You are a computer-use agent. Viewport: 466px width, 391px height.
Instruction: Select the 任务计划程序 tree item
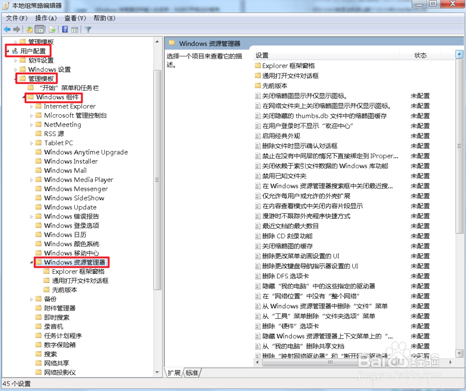click(x=63, y=336)
